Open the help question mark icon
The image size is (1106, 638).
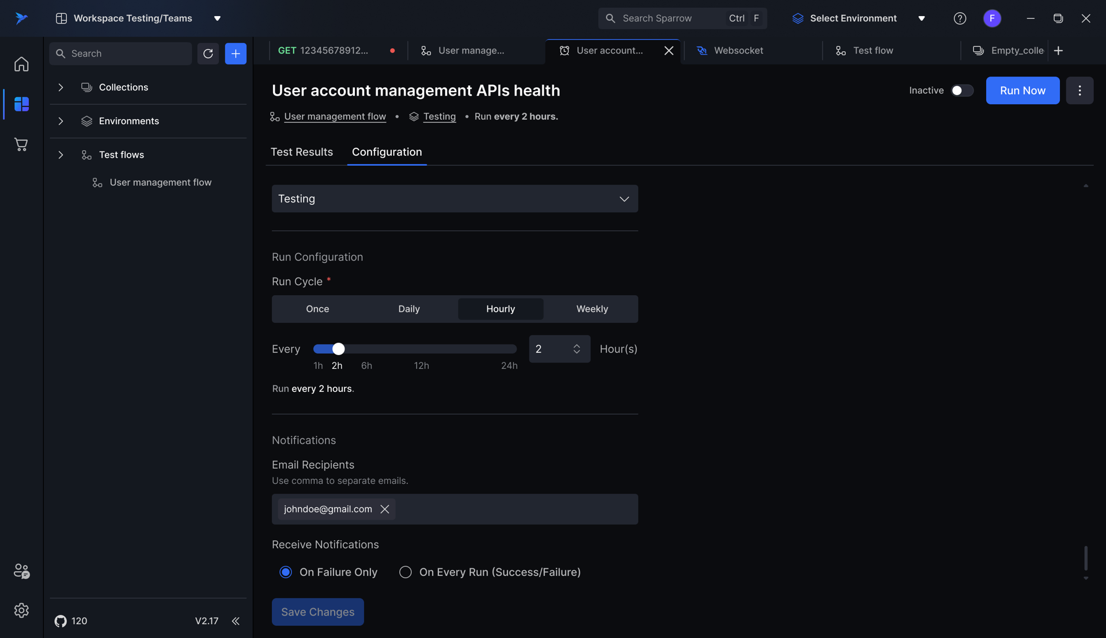click(x=960, y=18)
